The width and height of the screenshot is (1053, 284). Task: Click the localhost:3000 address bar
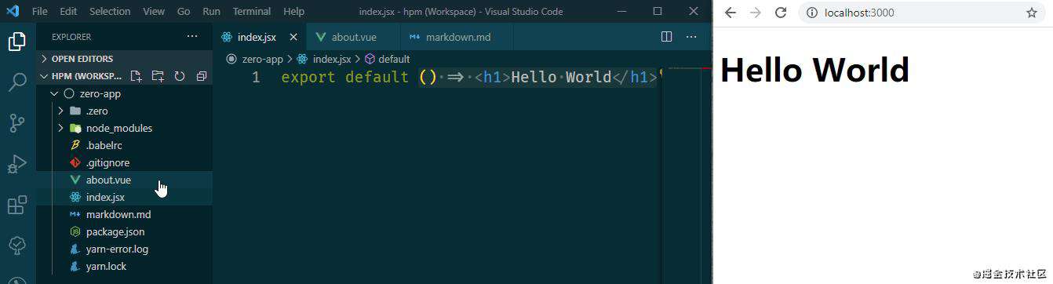click(x=921, y=13)
